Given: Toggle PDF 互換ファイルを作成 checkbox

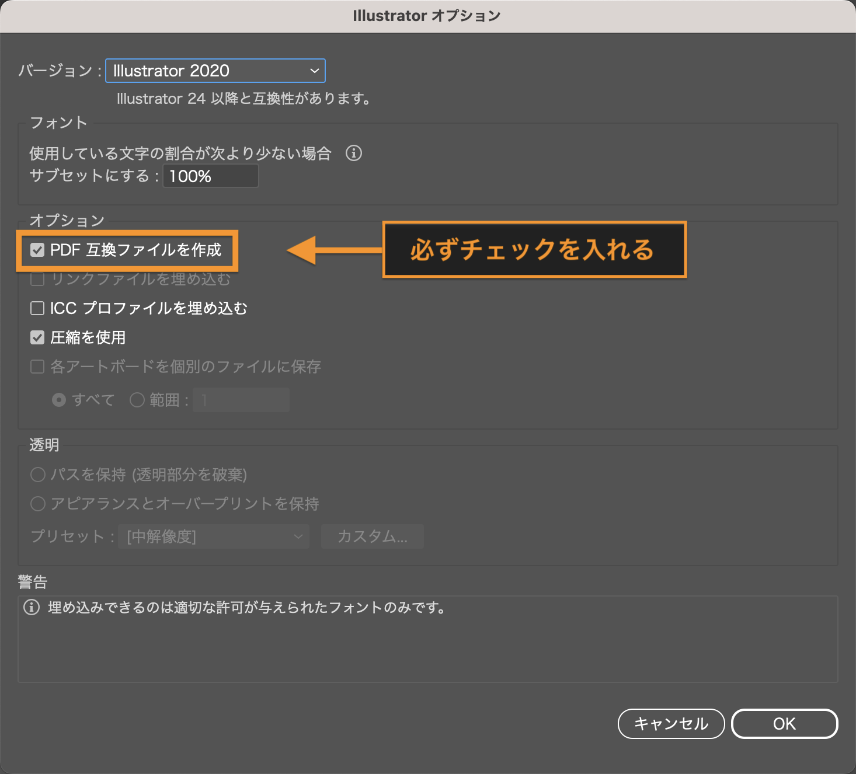Looking at the screenshot, I should coord(37,250).
